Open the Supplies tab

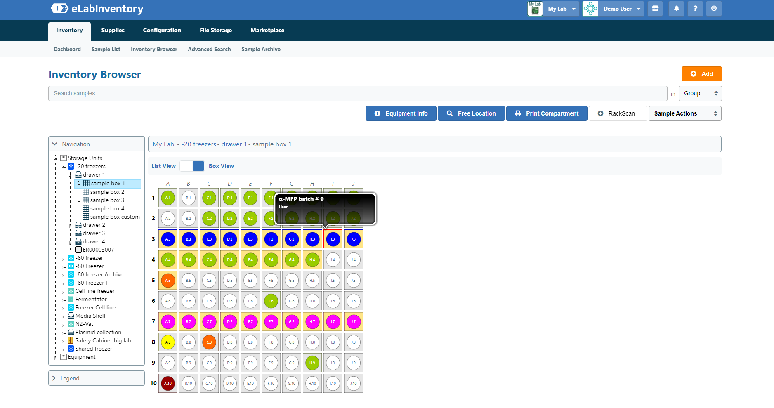point(113,31)
